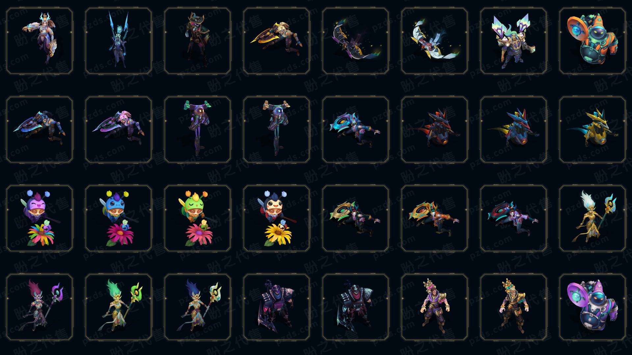Select the purple-capped robot with purple shield
The height and width of the screenshot is (355, 632).
tap(592, 307)
